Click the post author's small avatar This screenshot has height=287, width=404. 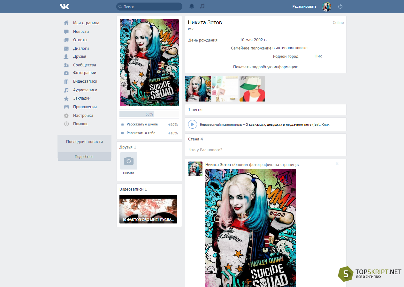(195, 169)
